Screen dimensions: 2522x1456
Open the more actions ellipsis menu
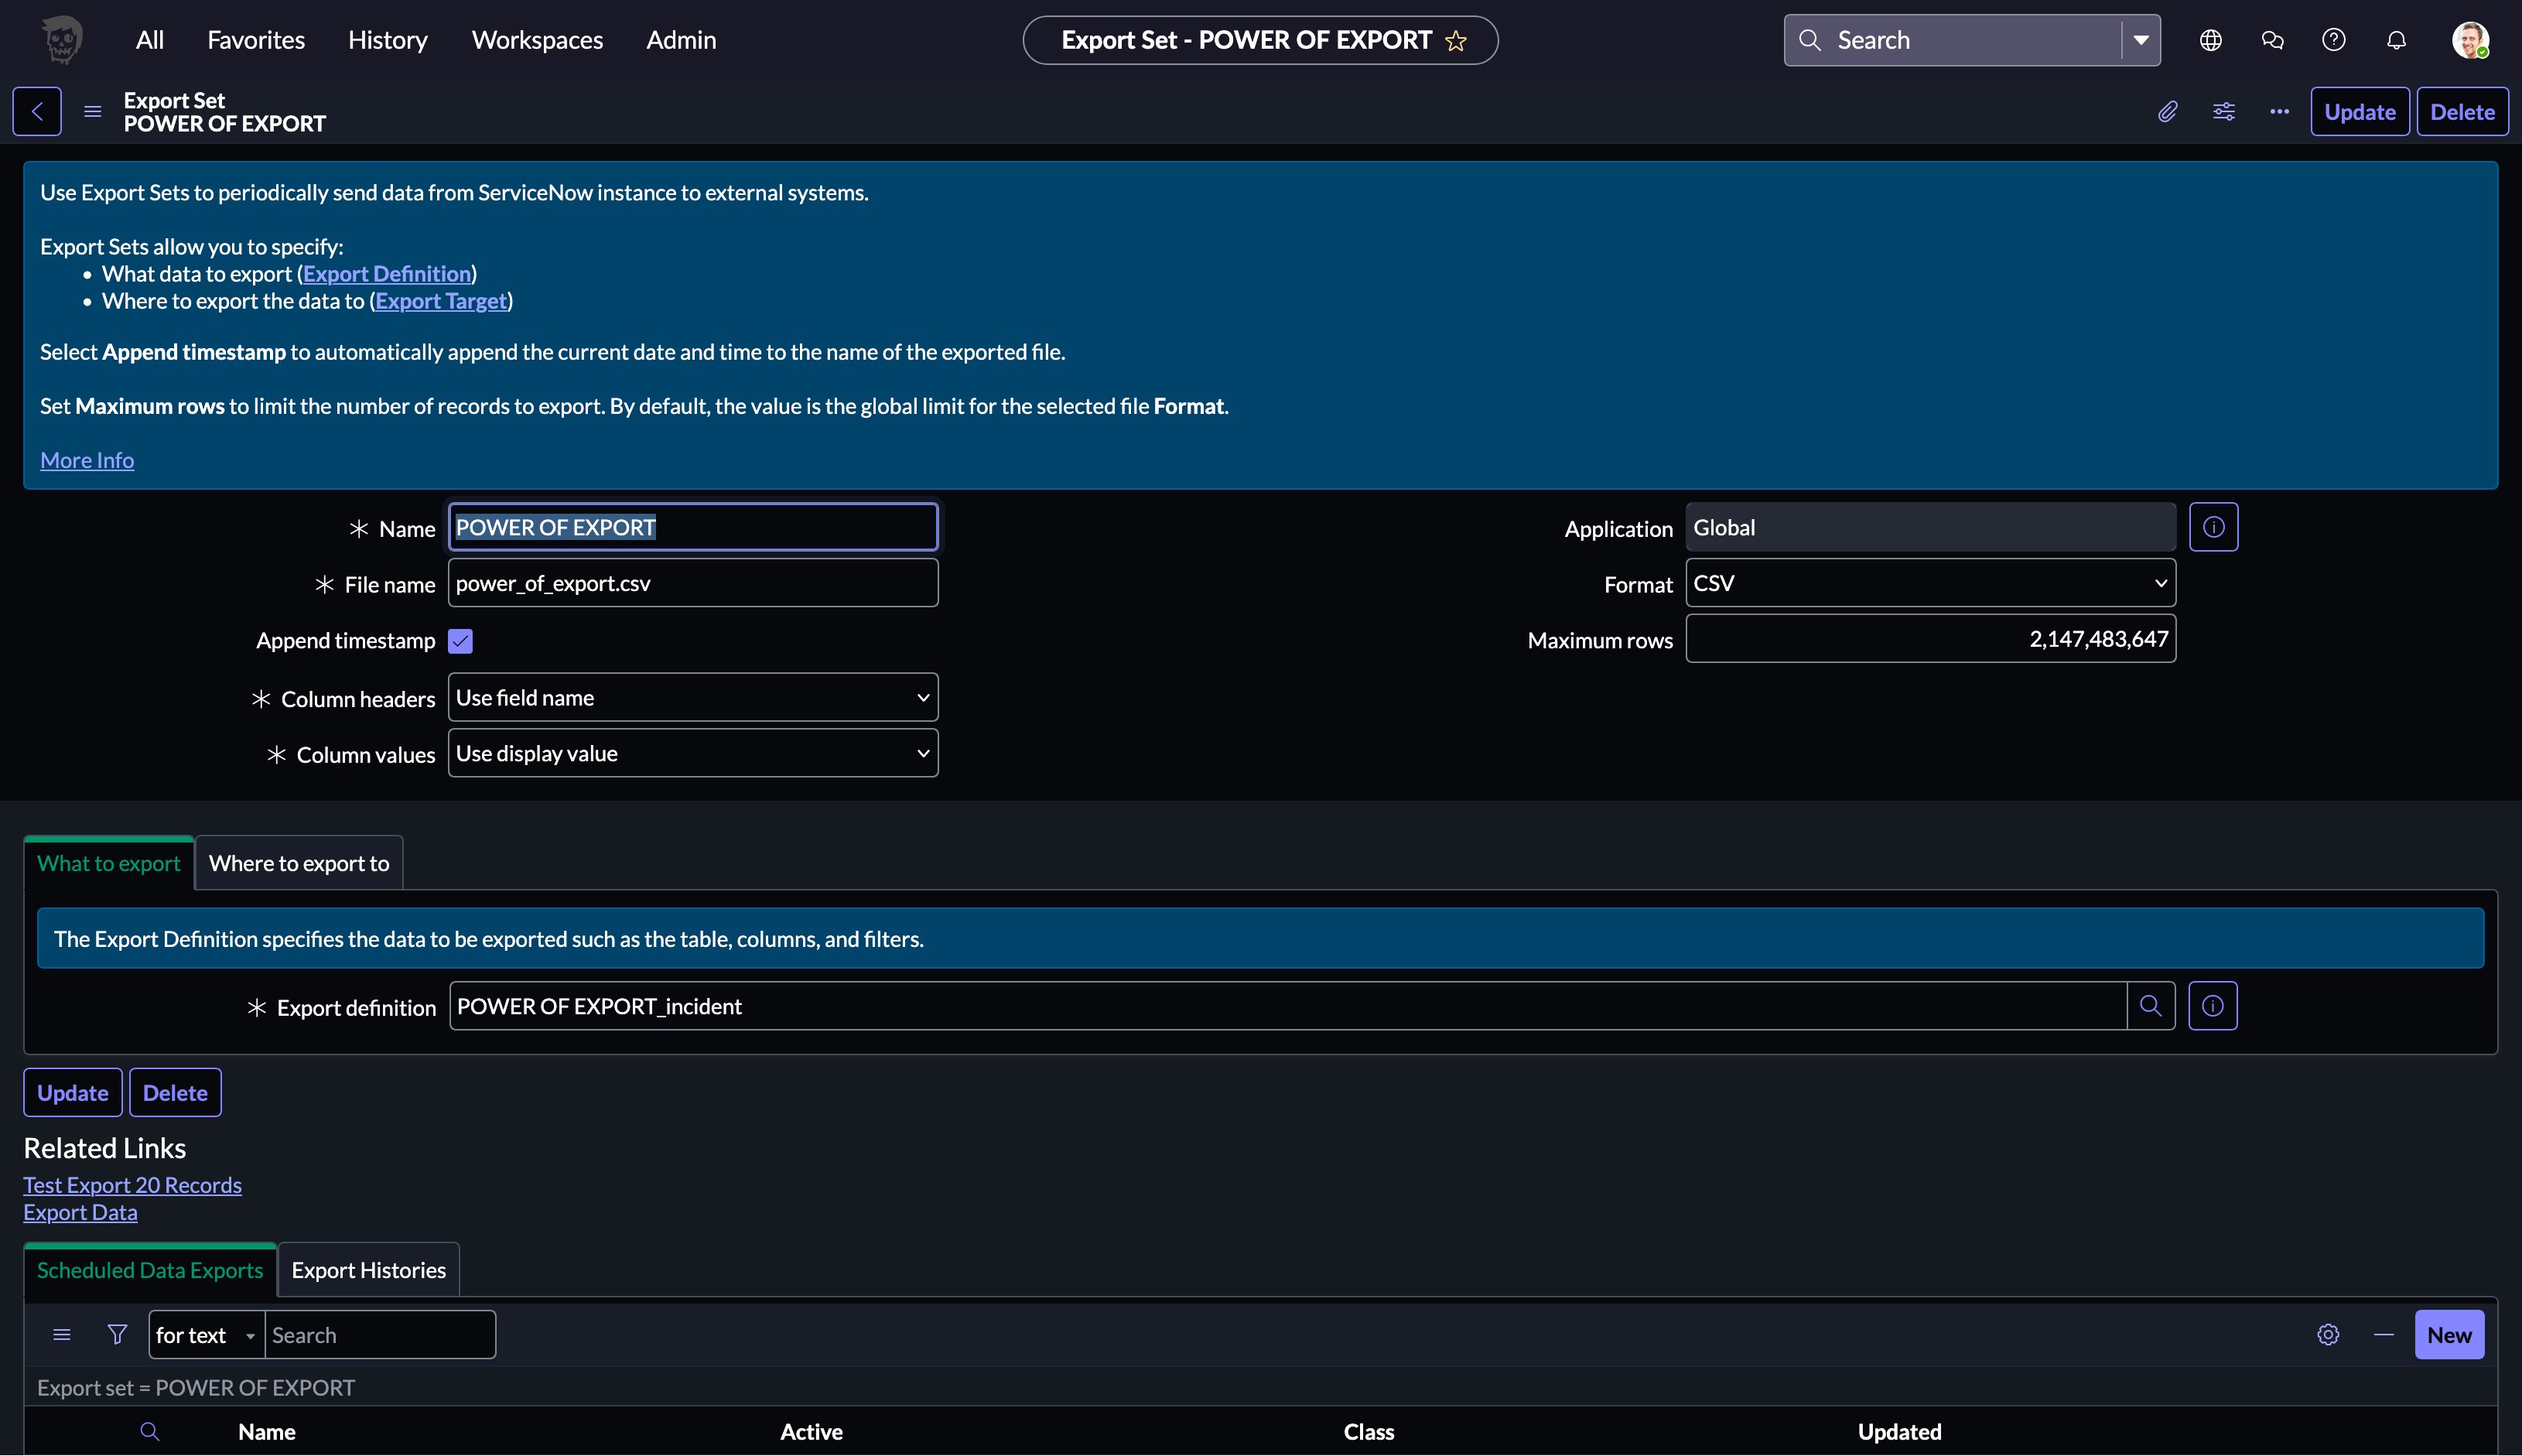2279,112
